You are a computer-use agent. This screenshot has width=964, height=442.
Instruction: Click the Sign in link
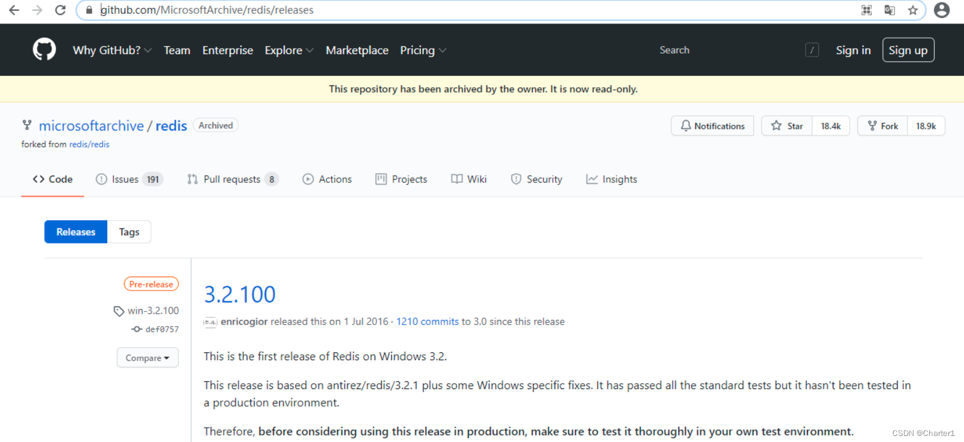pos(853,50)
